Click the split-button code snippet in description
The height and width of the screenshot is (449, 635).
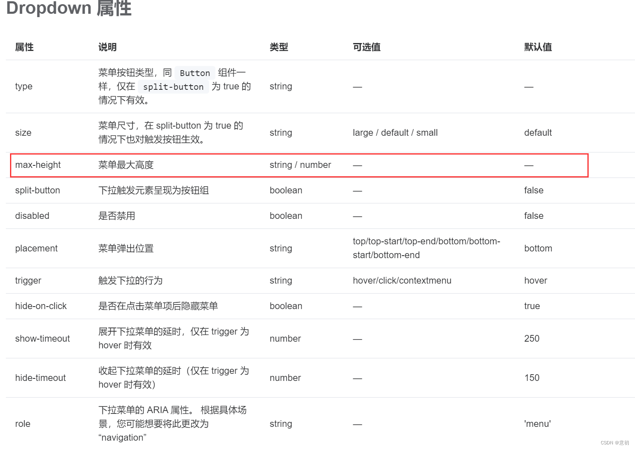(x=173, y=87)
